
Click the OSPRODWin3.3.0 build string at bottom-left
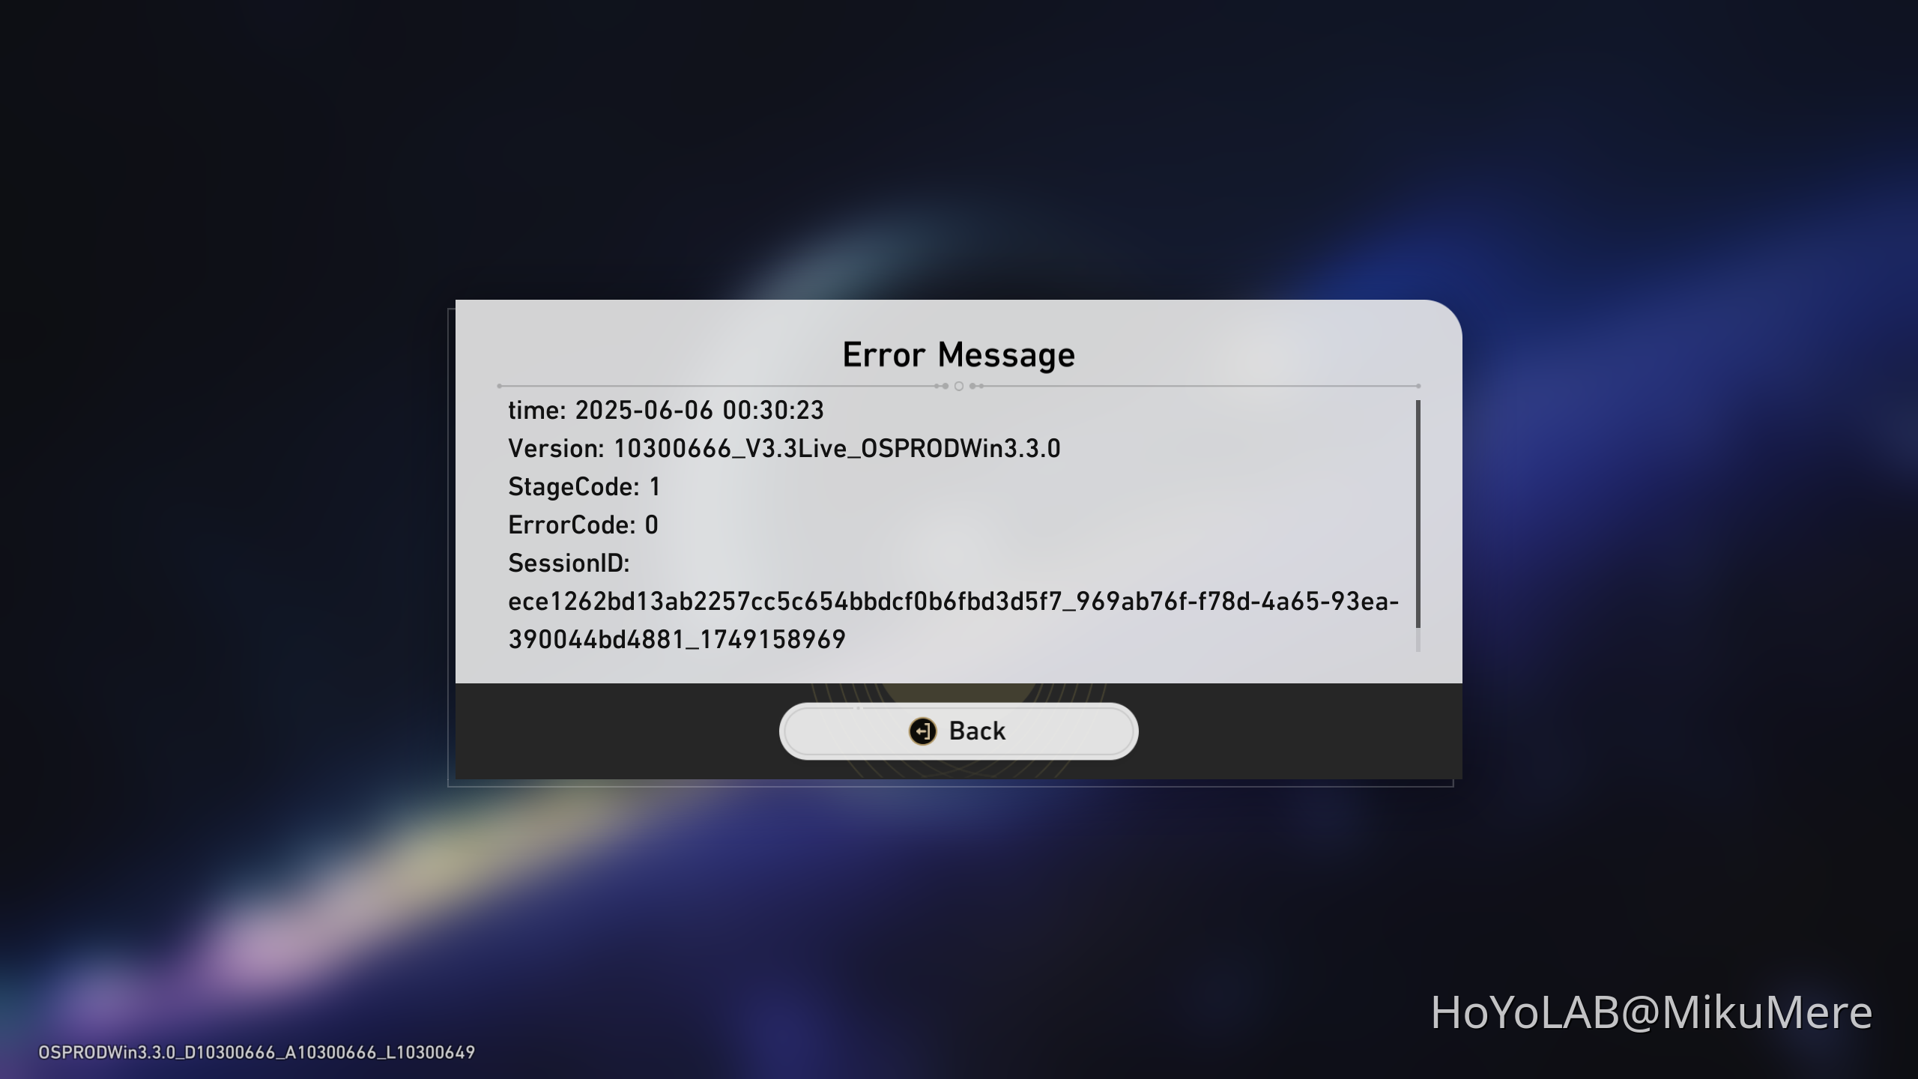(x=256, y=1052)
